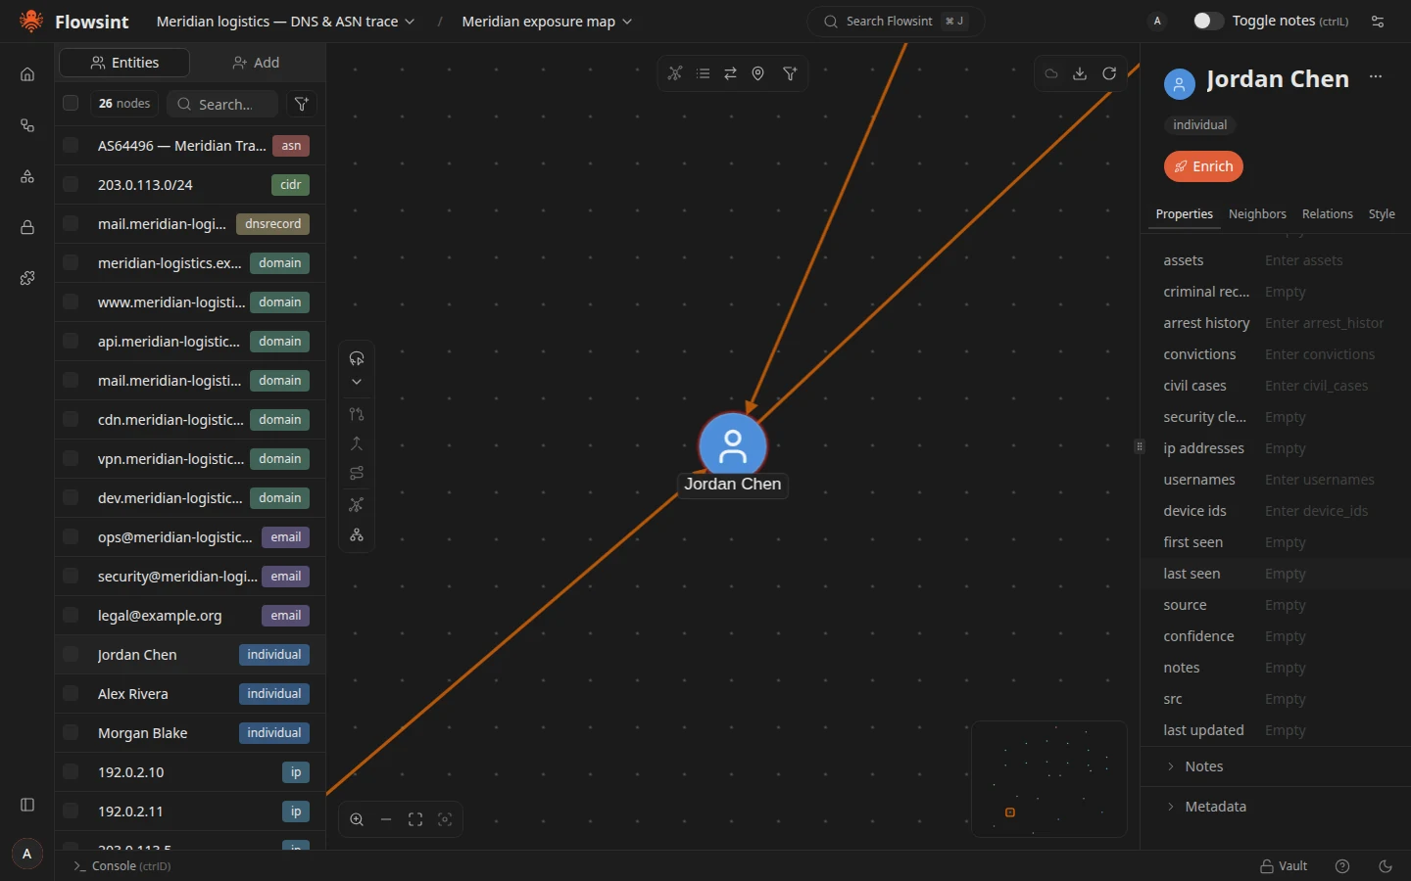Check the box for 203.0.113.0/24

71,184
